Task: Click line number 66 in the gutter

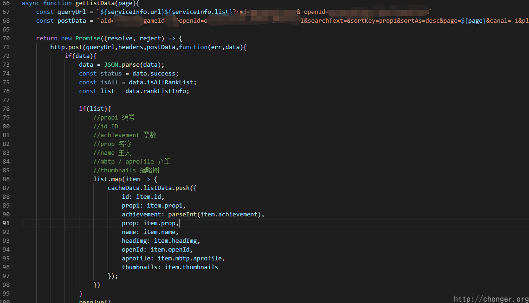Action: tap(6, 3)
